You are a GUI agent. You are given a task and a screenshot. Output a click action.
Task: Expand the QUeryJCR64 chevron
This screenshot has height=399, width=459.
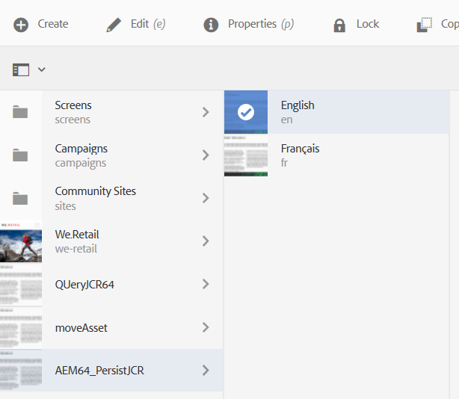pyautogui.click(x=206, y=284)
